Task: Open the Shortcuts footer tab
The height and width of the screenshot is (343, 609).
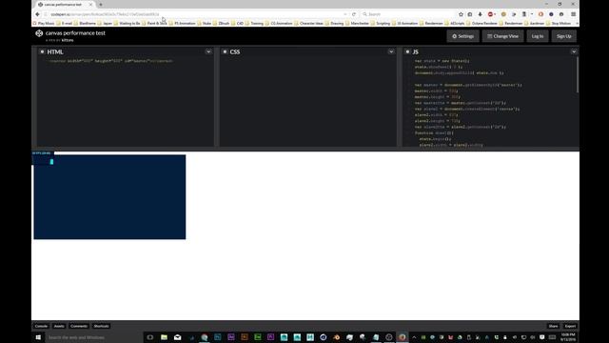Action: click(x=101, y=326)
